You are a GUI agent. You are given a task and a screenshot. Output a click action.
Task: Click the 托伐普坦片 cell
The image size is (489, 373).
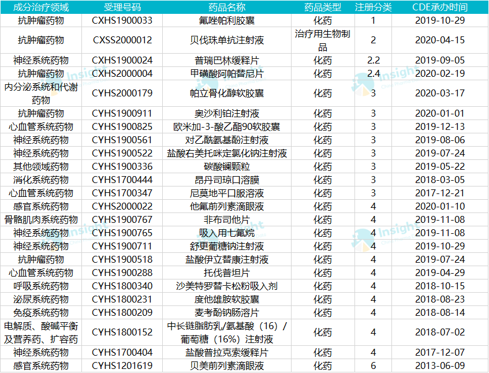click(227, 273)
